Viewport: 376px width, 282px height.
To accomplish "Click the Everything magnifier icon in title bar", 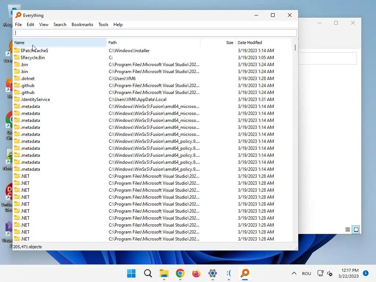I will point(18,15).
